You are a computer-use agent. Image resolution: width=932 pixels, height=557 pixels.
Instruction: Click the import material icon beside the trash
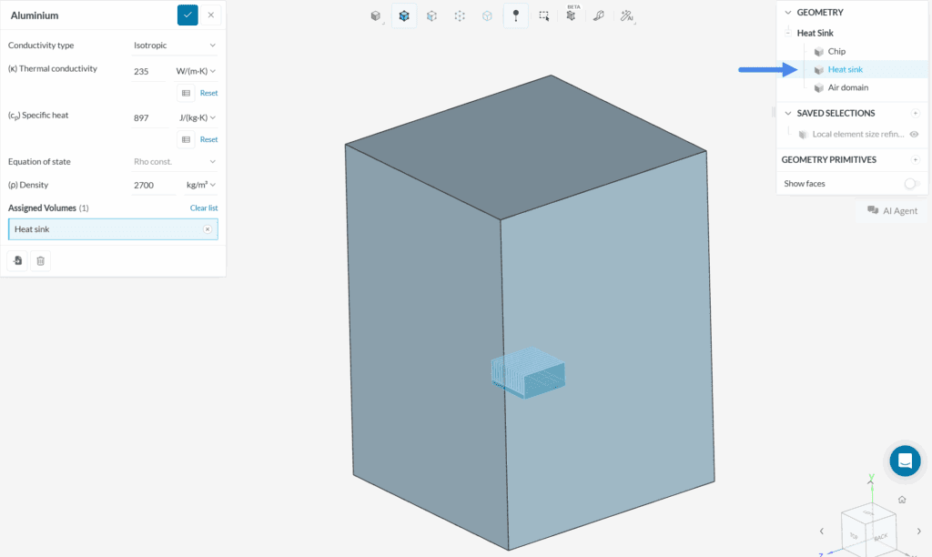[x=17, y=261]
